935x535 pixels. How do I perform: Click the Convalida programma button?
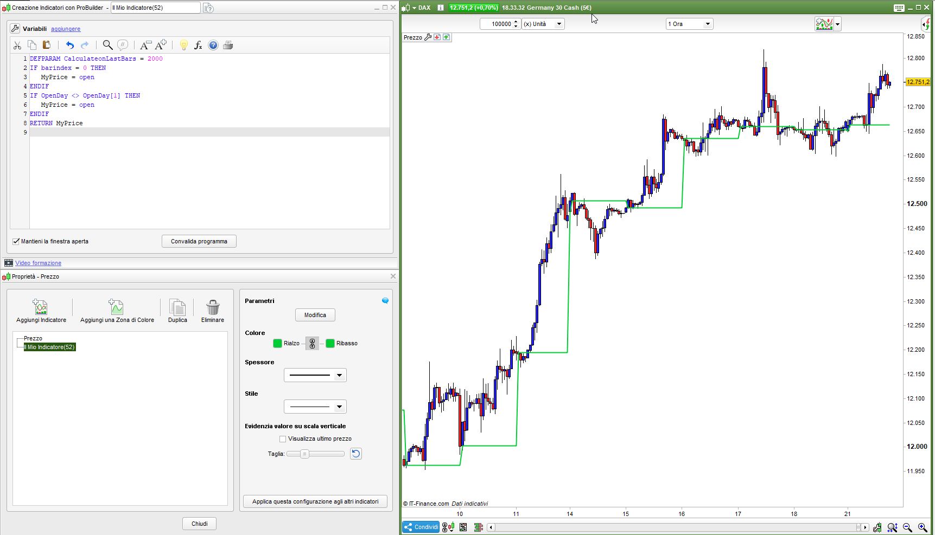(199, 242)
